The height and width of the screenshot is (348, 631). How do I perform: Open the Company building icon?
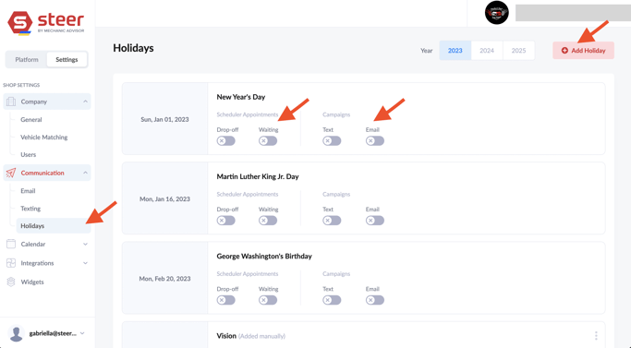point(11,102)
